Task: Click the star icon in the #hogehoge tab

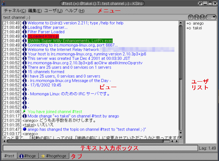Action: click(43, 156)
